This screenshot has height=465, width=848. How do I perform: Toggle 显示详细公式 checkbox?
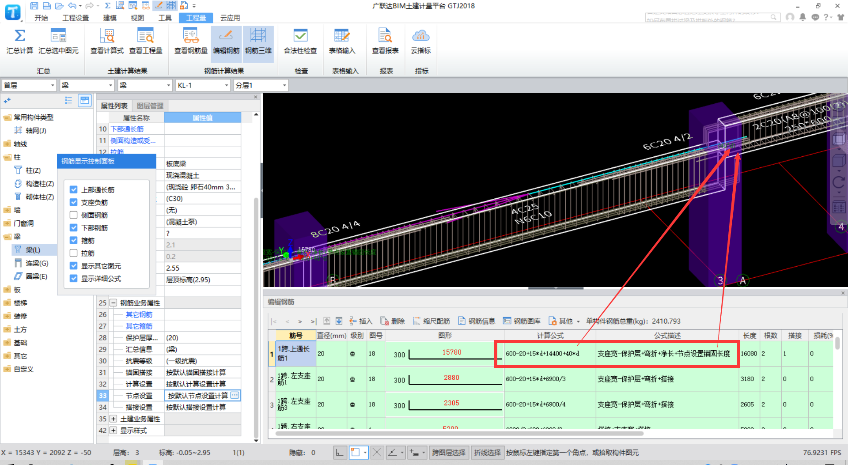(74, 279)
